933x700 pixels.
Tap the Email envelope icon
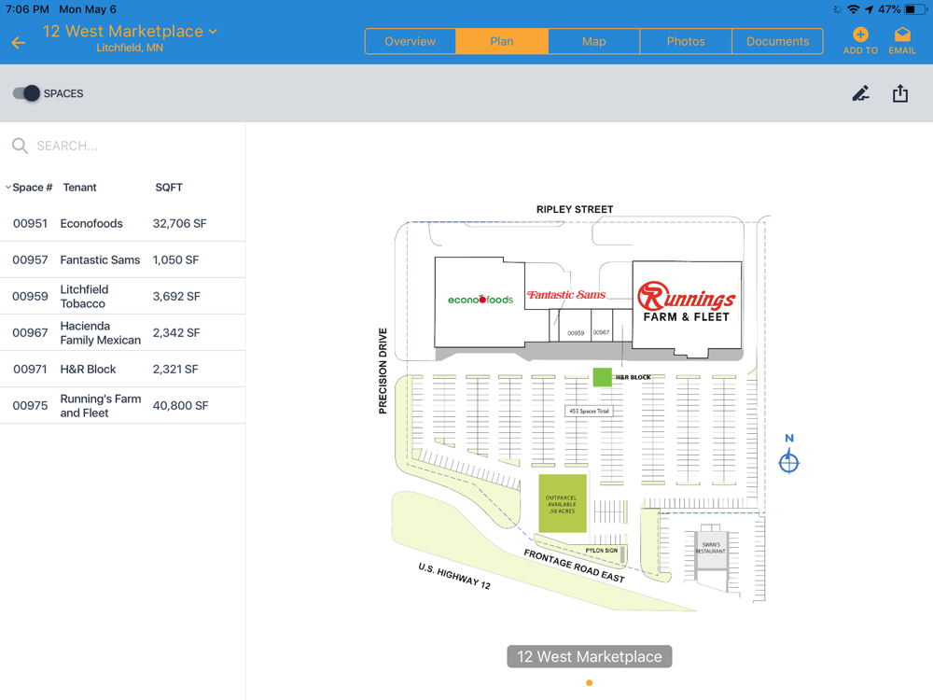[x=902, y=35]
